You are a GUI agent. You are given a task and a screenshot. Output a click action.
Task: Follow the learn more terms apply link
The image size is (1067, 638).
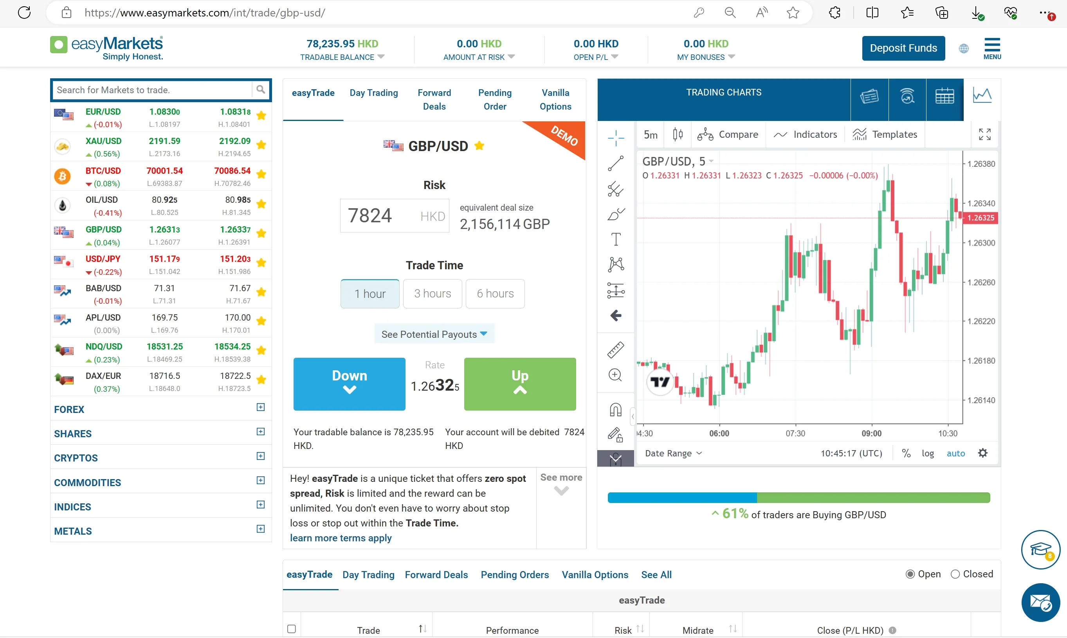coord(341,538)
